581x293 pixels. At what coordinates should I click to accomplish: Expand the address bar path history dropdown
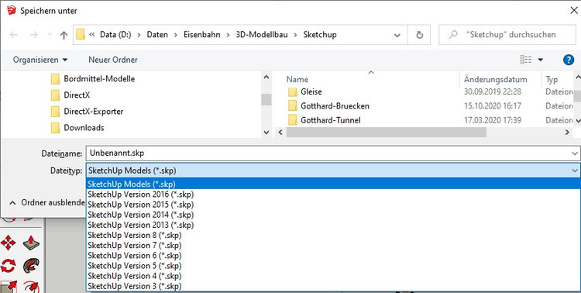tap(397, 35)
